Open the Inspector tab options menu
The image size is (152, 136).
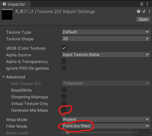pyautogui.click(x=147, y=4)
